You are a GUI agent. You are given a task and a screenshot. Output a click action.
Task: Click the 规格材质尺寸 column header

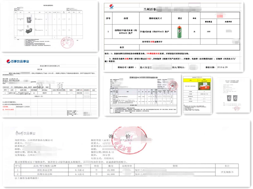(155, 18)
